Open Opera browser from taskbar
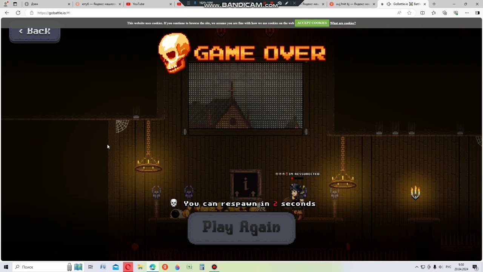Screen dimensions: 483x272 coord(128,267)
